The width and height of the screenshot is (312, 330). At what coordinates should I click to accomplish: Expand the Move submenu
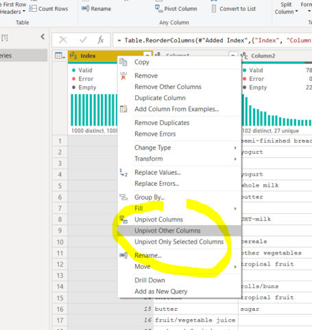[x=235, y=267]
